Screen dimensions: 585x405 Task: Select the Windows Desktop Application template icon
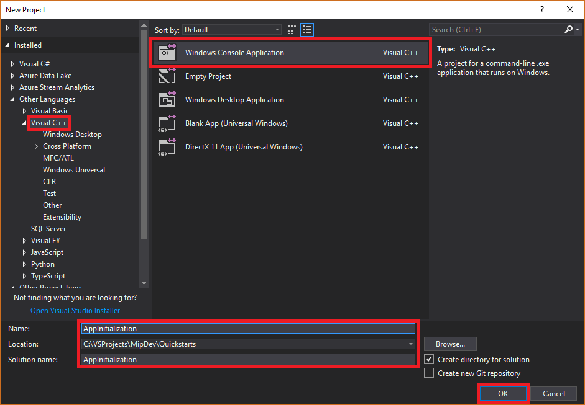tap(167, 99)
